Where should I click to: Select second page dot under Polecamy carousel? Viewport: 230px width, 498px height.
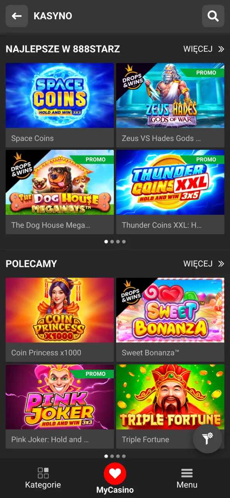(x=112, y=456)
